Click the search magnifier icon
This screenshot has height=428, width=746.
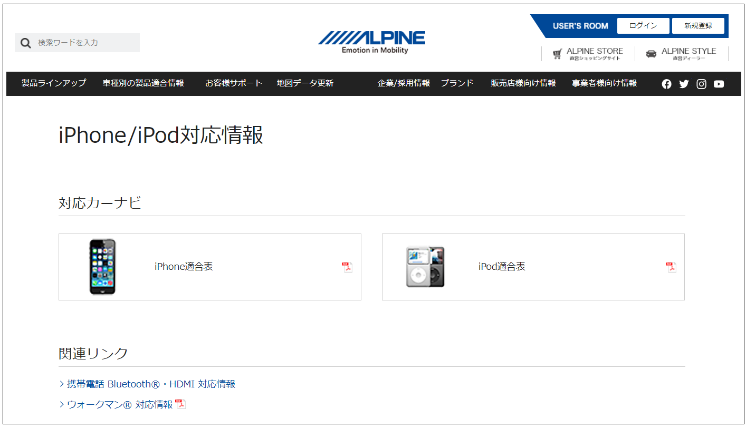click(x=26, y=43)
